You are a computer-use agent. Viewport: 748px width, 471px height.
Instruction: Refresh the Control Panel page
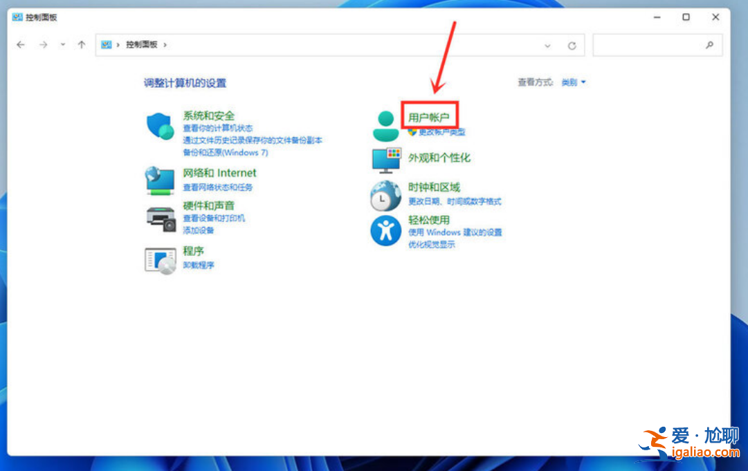click(572, 45)
